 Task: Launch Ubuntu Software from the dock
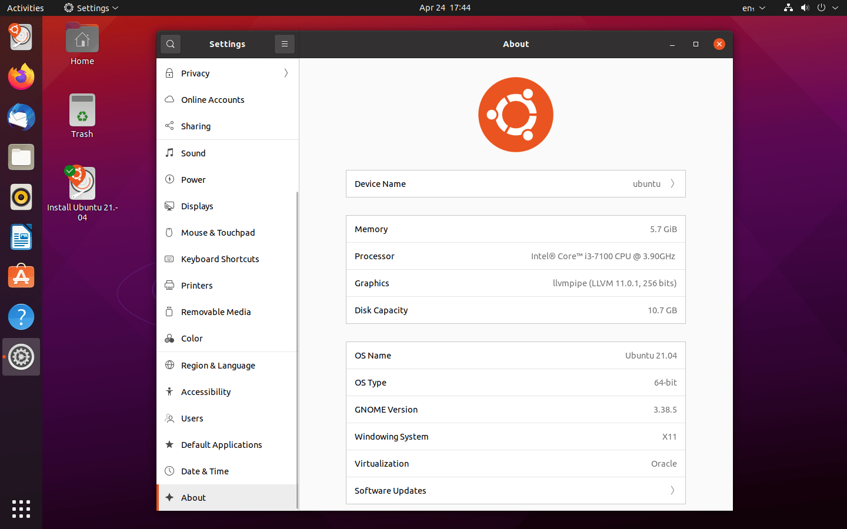pyautogui.click(x=21, y=277)
